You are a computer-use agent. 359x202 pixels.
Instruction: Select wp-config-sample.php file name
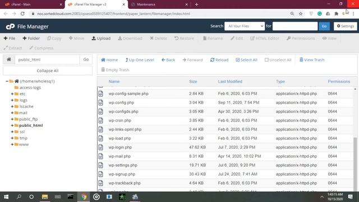[128, 94]
